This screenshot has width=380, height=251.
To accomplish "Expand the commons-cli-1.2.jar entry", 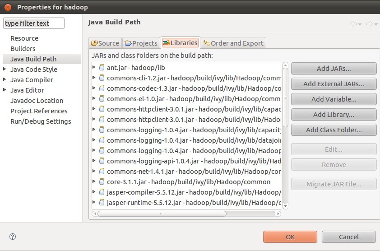I will tap(94, 78).
